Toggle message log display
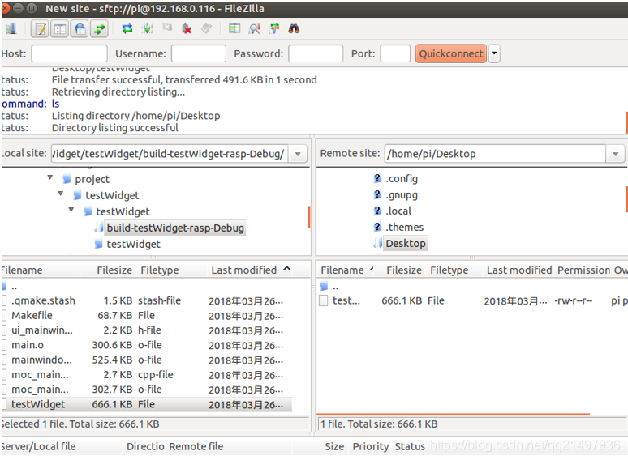The image size is (628, 460). pyautogui.click(x=40, y=29)
